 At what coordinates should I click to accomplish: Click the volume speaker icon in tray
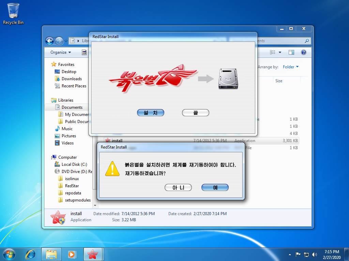[314, 255]
